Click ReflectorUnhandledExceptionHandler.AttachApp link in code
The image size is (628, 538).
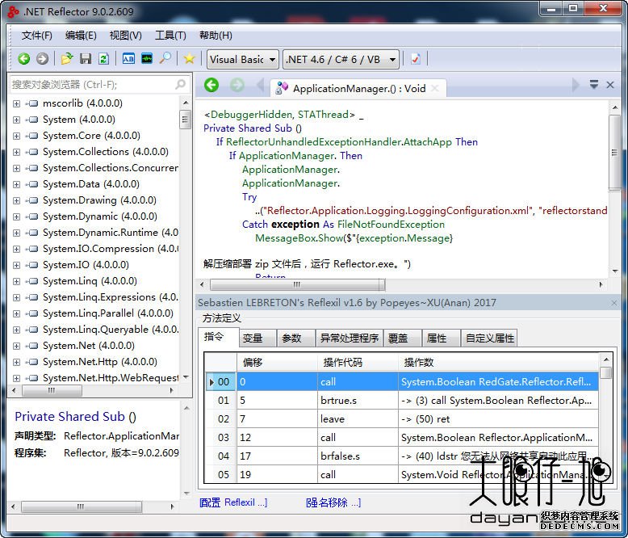point(339,142)
